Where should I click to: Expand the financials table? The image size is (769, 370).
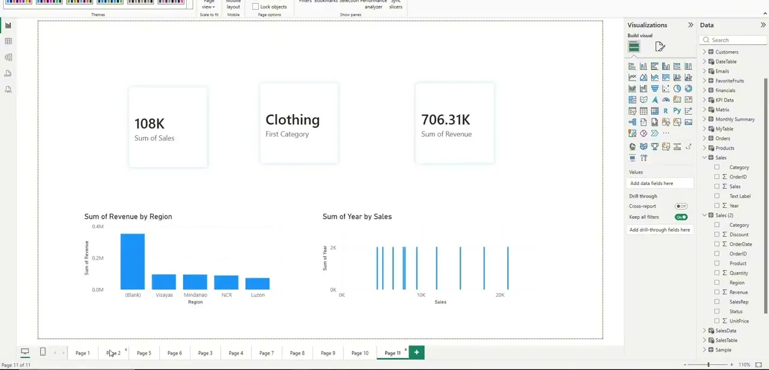[704, 91]
